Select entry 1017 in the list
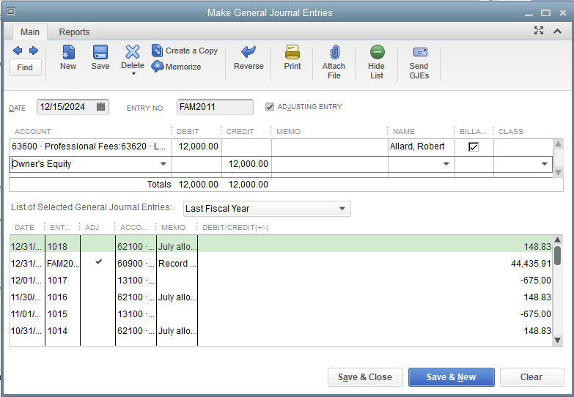Screen dimensions: 574x397 (282, 281)
